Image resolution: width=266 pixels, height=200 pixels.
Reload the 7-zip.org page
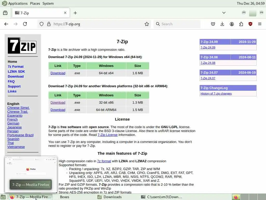point(25,24)
